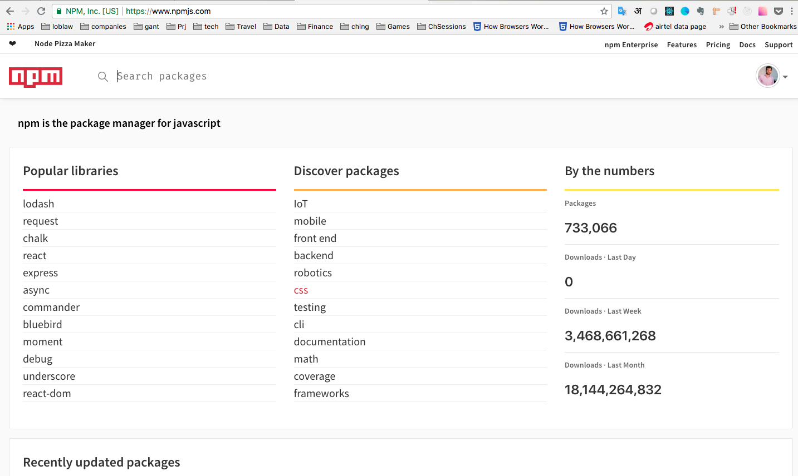Viewport: 798px width, 476px height.
Task: Open the react-dom package link
Action: (47, 394)
